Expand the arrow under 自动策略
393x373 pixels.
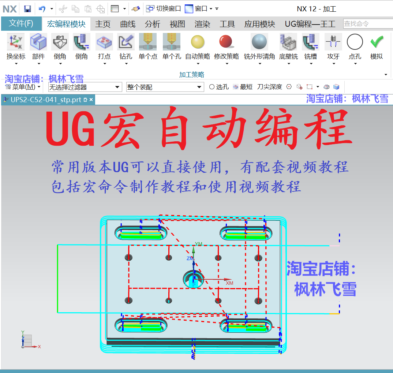tap(198, 64)
